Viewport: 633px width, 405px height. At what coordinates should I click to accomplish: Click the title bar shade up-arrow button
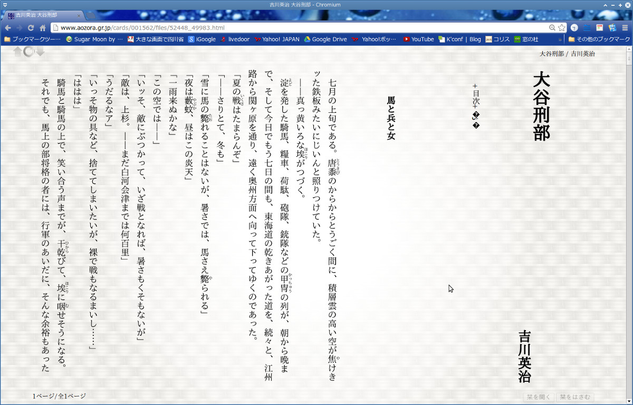click(x=605, y=4)
